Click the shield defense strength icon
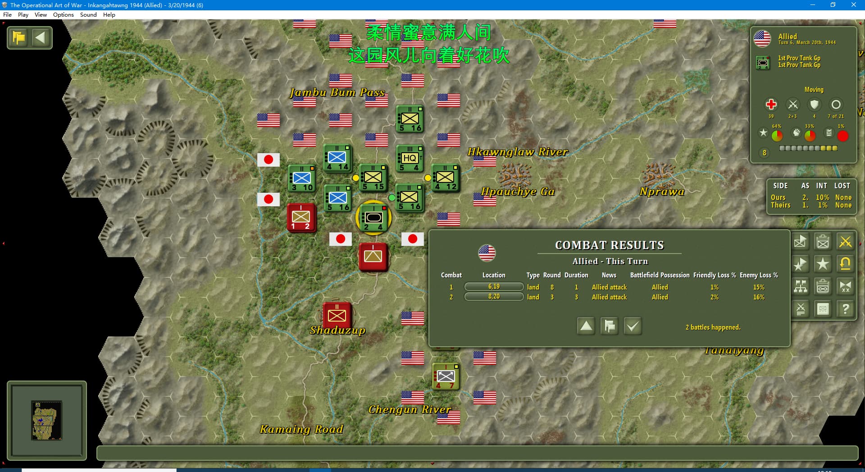 [x=814, y=104]
